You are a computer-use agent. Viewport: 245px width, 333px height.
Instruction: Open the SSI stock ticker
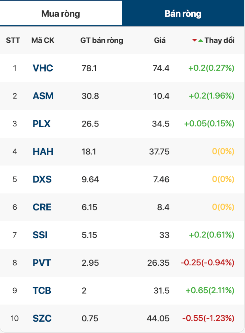40,235
